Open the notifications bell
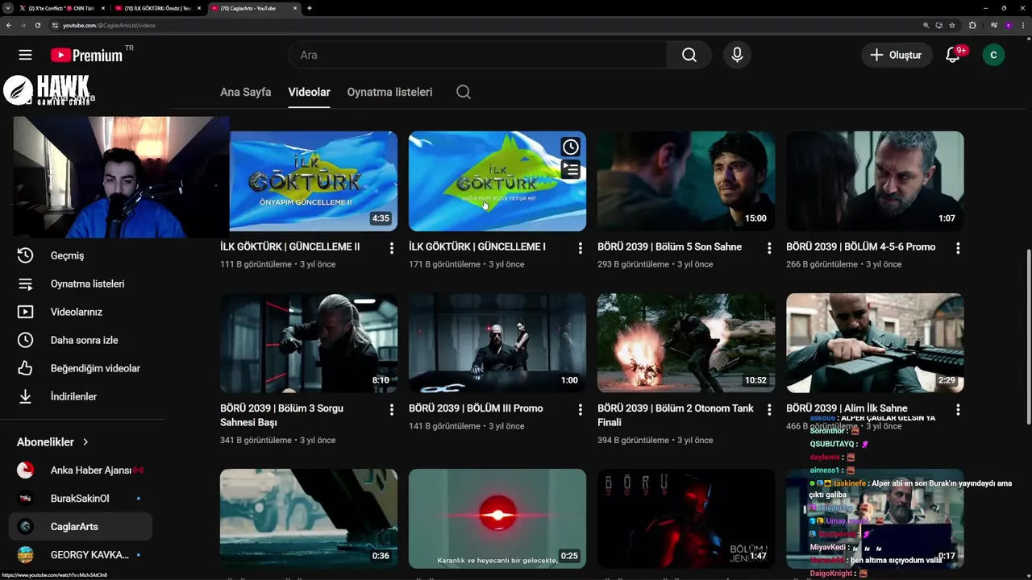The width and height of the screenshot is (1032, 580). click(x=953, y=55)
